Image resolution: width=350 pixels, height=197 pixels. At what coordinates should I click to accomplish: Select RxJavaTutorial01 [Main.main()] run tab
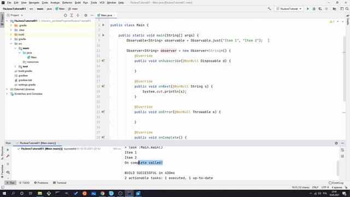point(38,143)
